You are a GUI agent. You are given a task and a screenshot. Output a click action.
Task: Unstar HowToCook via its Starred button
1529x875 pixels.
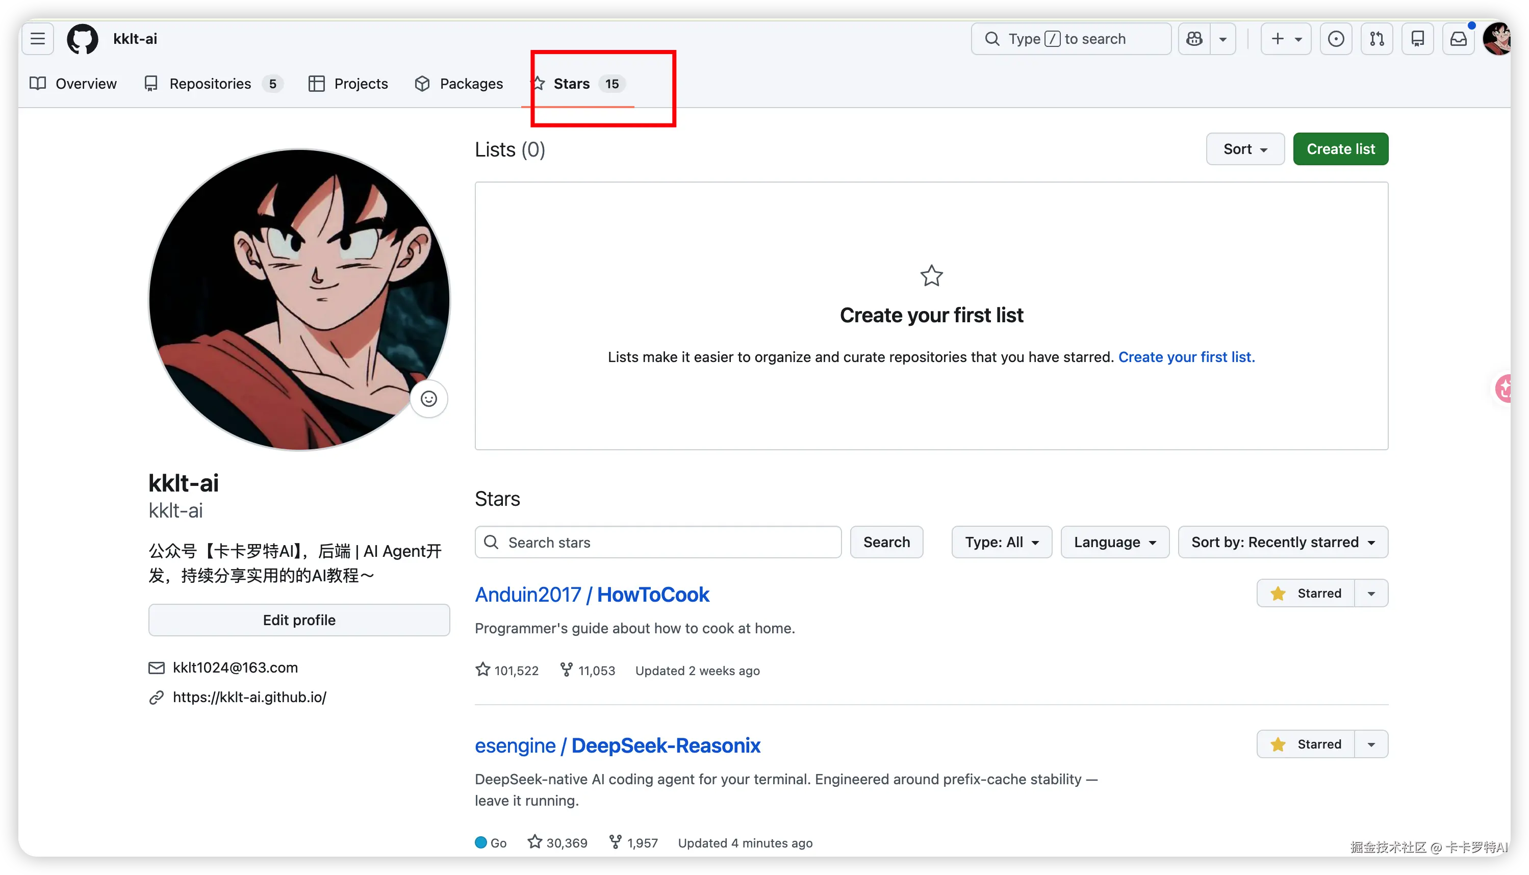pyautogui.click(x=1306, y=593)
